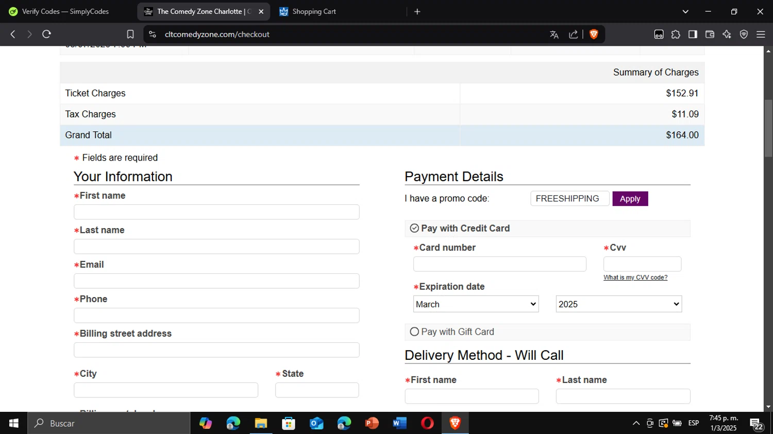Open the notification center icon
This screenshot has height=434, width=773.
coord(757,424)
